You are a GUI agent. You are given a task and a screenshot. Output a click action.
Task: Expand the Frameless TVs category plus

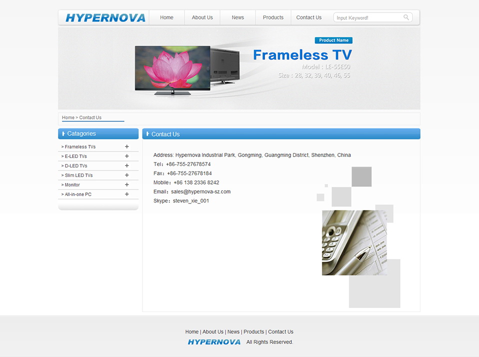[x=127, y=146]
